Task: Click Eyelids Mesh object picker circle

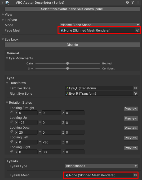Action: [x=136, y=175]
